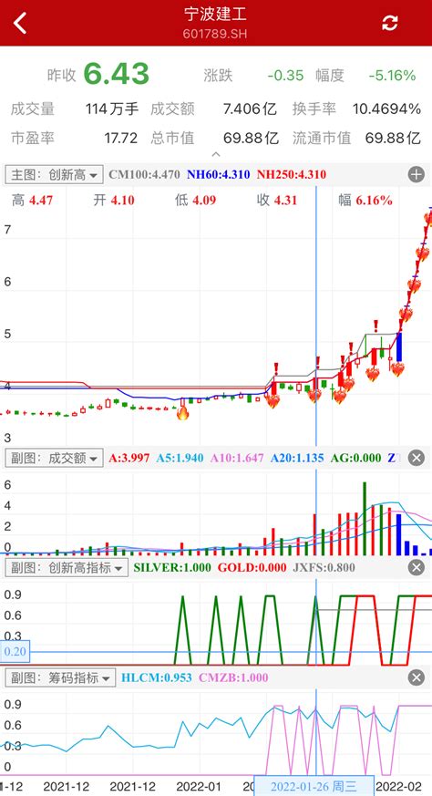Tap 市盈率 value 17.72
The image size is (432, 796).
coord(121,138)
